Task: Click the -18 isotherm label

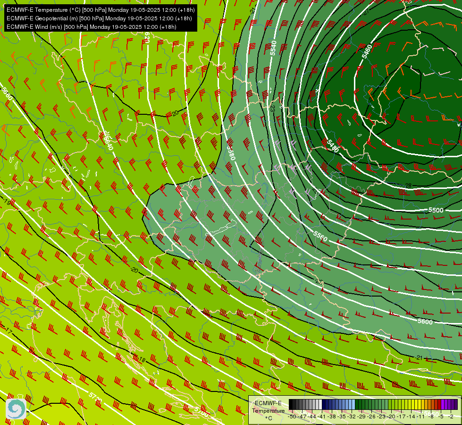Action: [x=142, y=360]
